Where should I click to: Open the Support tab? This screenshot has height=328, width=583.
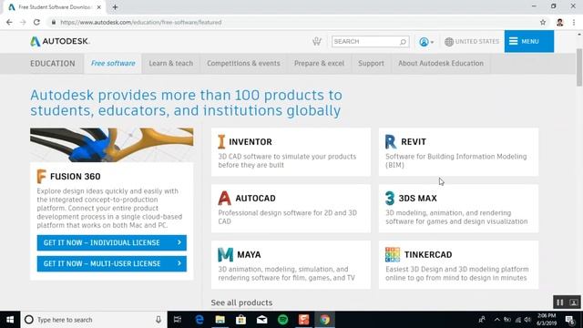[371, 63]
